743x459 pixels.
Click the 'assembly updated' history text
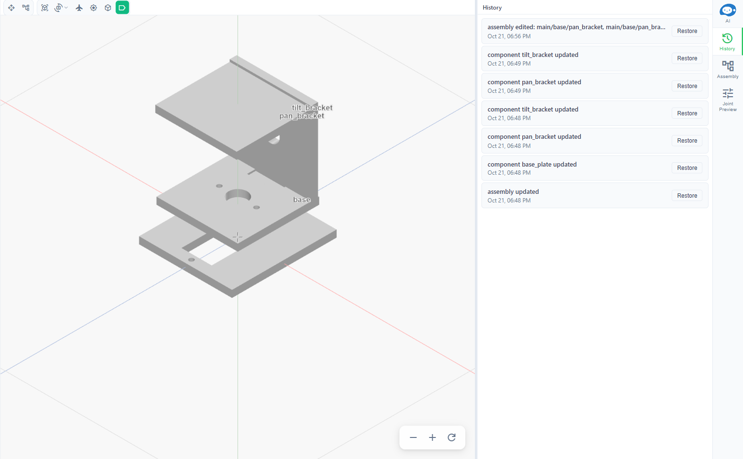coord(513,191)
